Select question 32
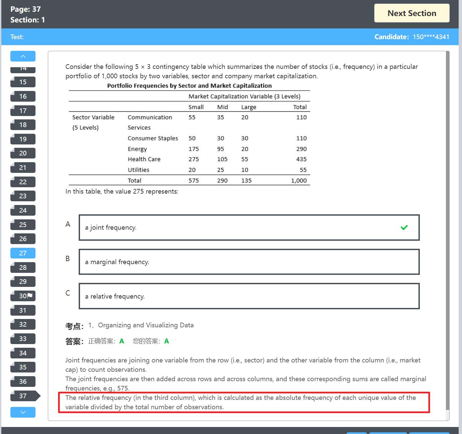 tap(23, 324)
